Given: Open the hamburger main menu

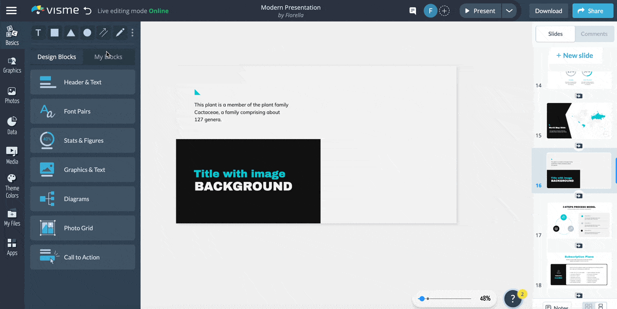Looking at the screenshot, I should 11,11.
